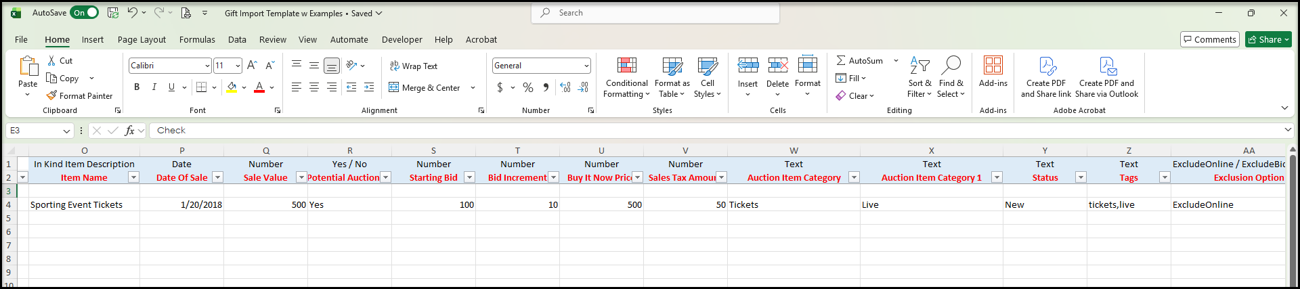The image size is (1300, 289).
Task: Apply the yellow Fill Color
Action: point(232,87)
